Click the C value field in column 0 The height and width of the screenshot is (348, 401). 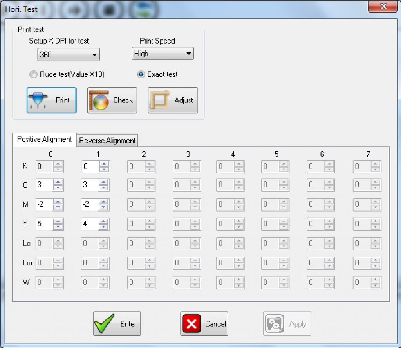pos(44,185)
